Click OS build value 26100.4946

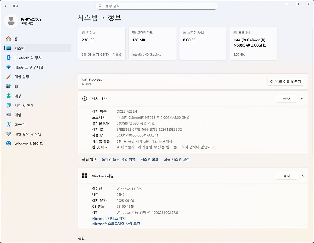coord(125,207)
